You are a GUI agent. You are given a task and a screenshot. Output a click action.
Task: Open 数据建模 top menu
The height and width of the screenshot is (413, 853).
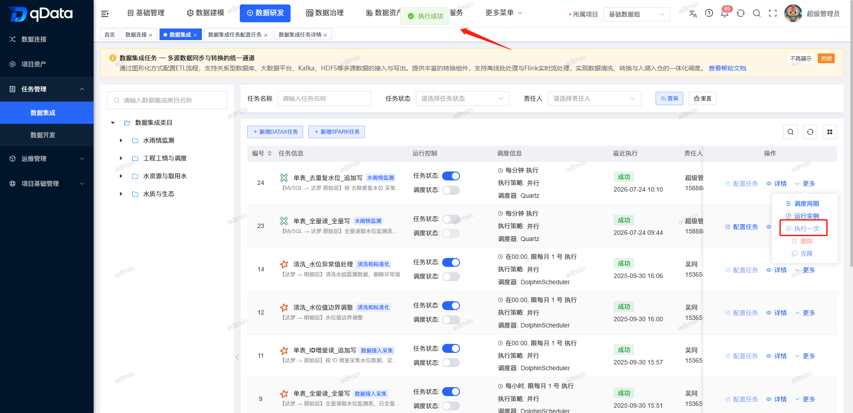[x=205, y=13]
